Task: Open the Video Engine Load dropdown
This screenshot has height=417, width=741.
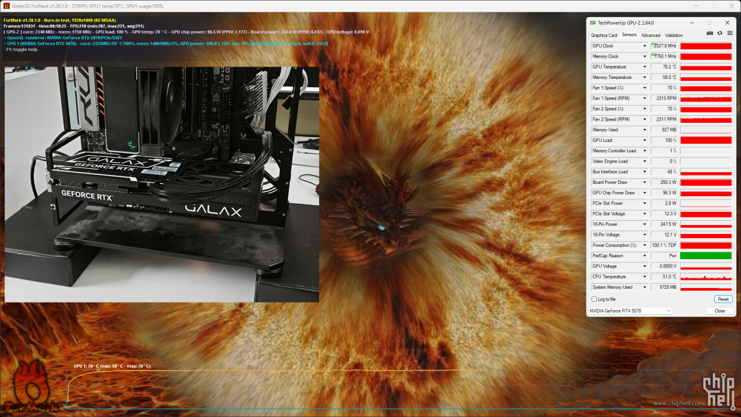Action: pyautogui.click(x=644, y=161)
